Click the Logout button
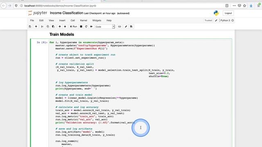This screenshot has height=147, width=262. pyautogui.click(x=228, y=13)
